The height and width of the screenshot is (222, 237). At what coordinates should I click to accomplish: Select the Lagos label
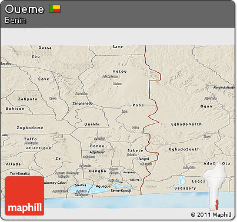coord(198,181)
